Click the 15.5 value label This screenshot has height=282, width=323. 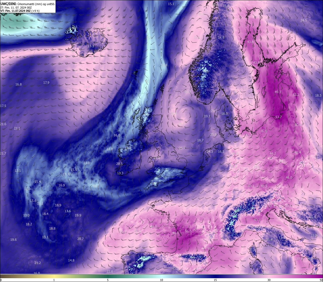coord(74,170)
